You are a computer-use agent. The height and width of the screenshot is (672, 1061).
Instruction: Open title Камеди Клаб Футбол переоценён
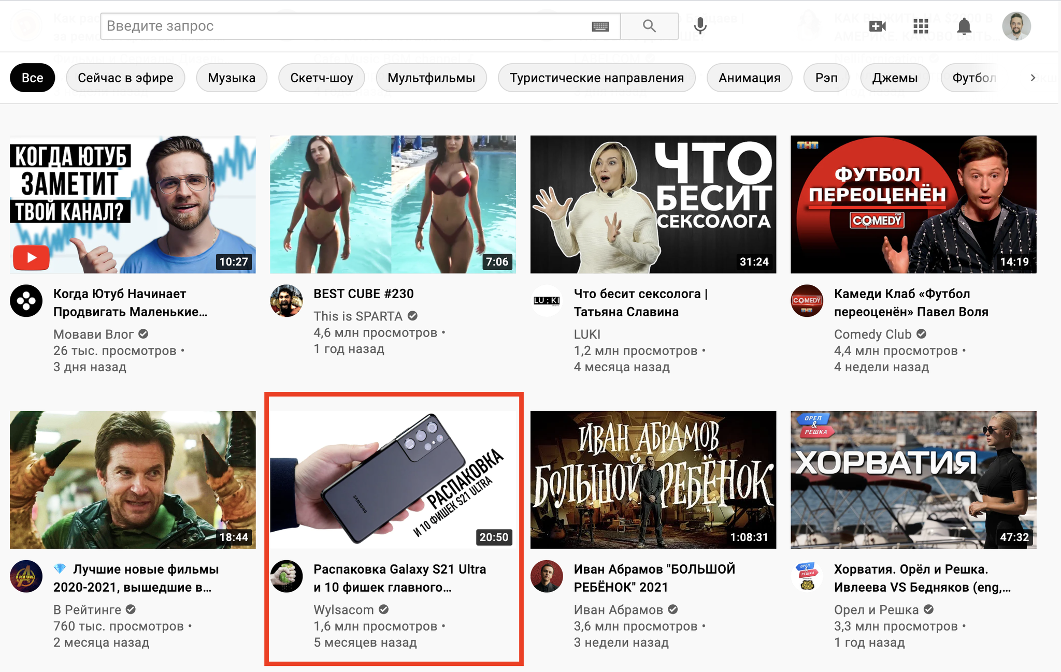911,303
